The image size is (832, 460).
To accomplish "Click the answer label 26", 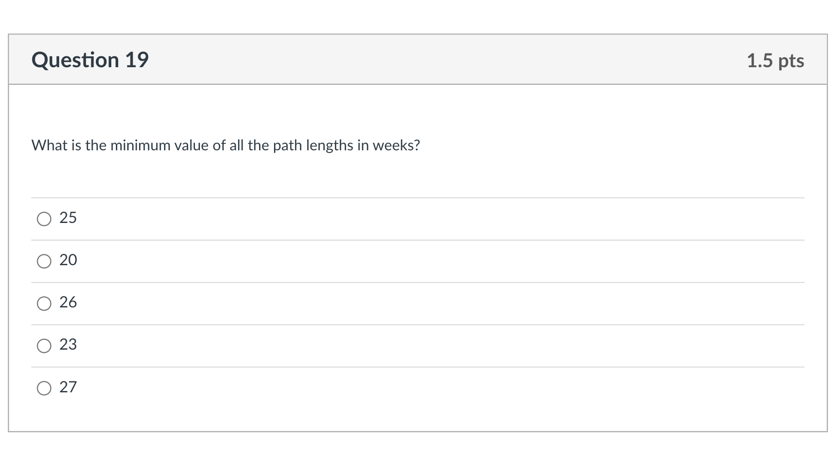I will point(68,302).
